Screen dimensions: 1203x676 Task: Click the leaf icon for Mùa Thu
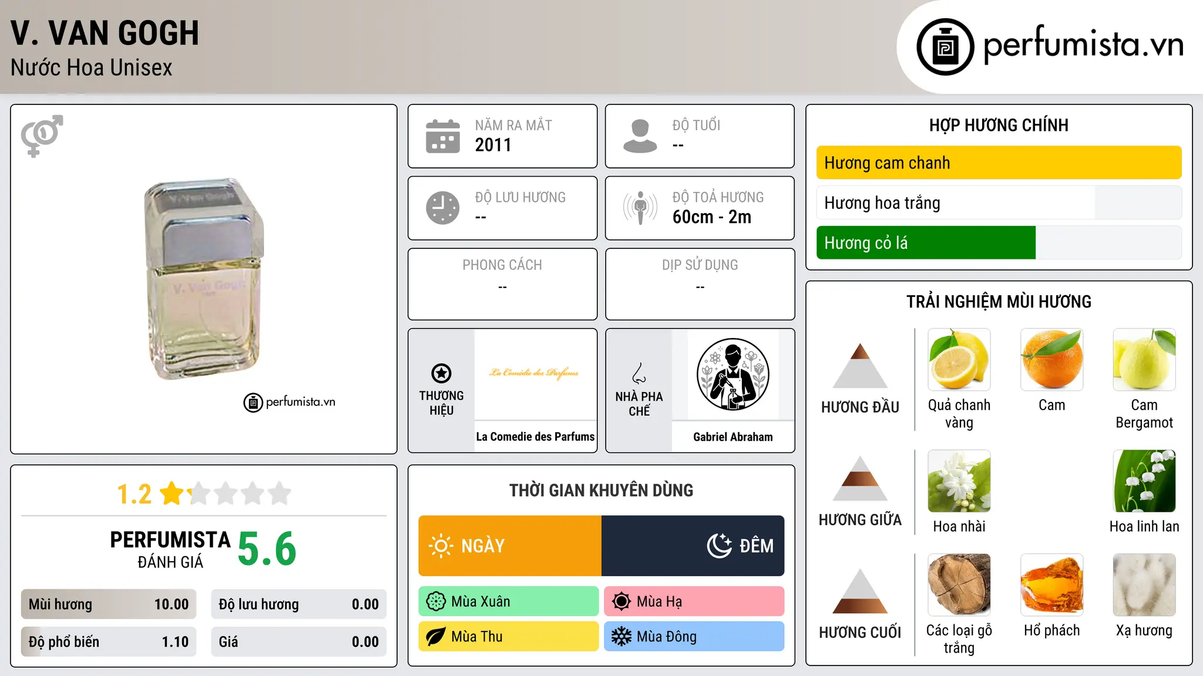click(x=436, y=637)
